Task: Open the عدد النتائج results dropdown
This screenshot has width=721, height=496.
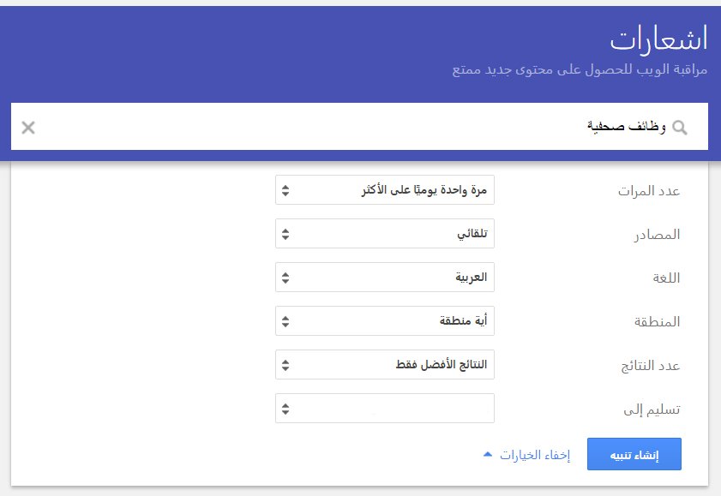Action: pyautogui.click(x=385, y=365)
